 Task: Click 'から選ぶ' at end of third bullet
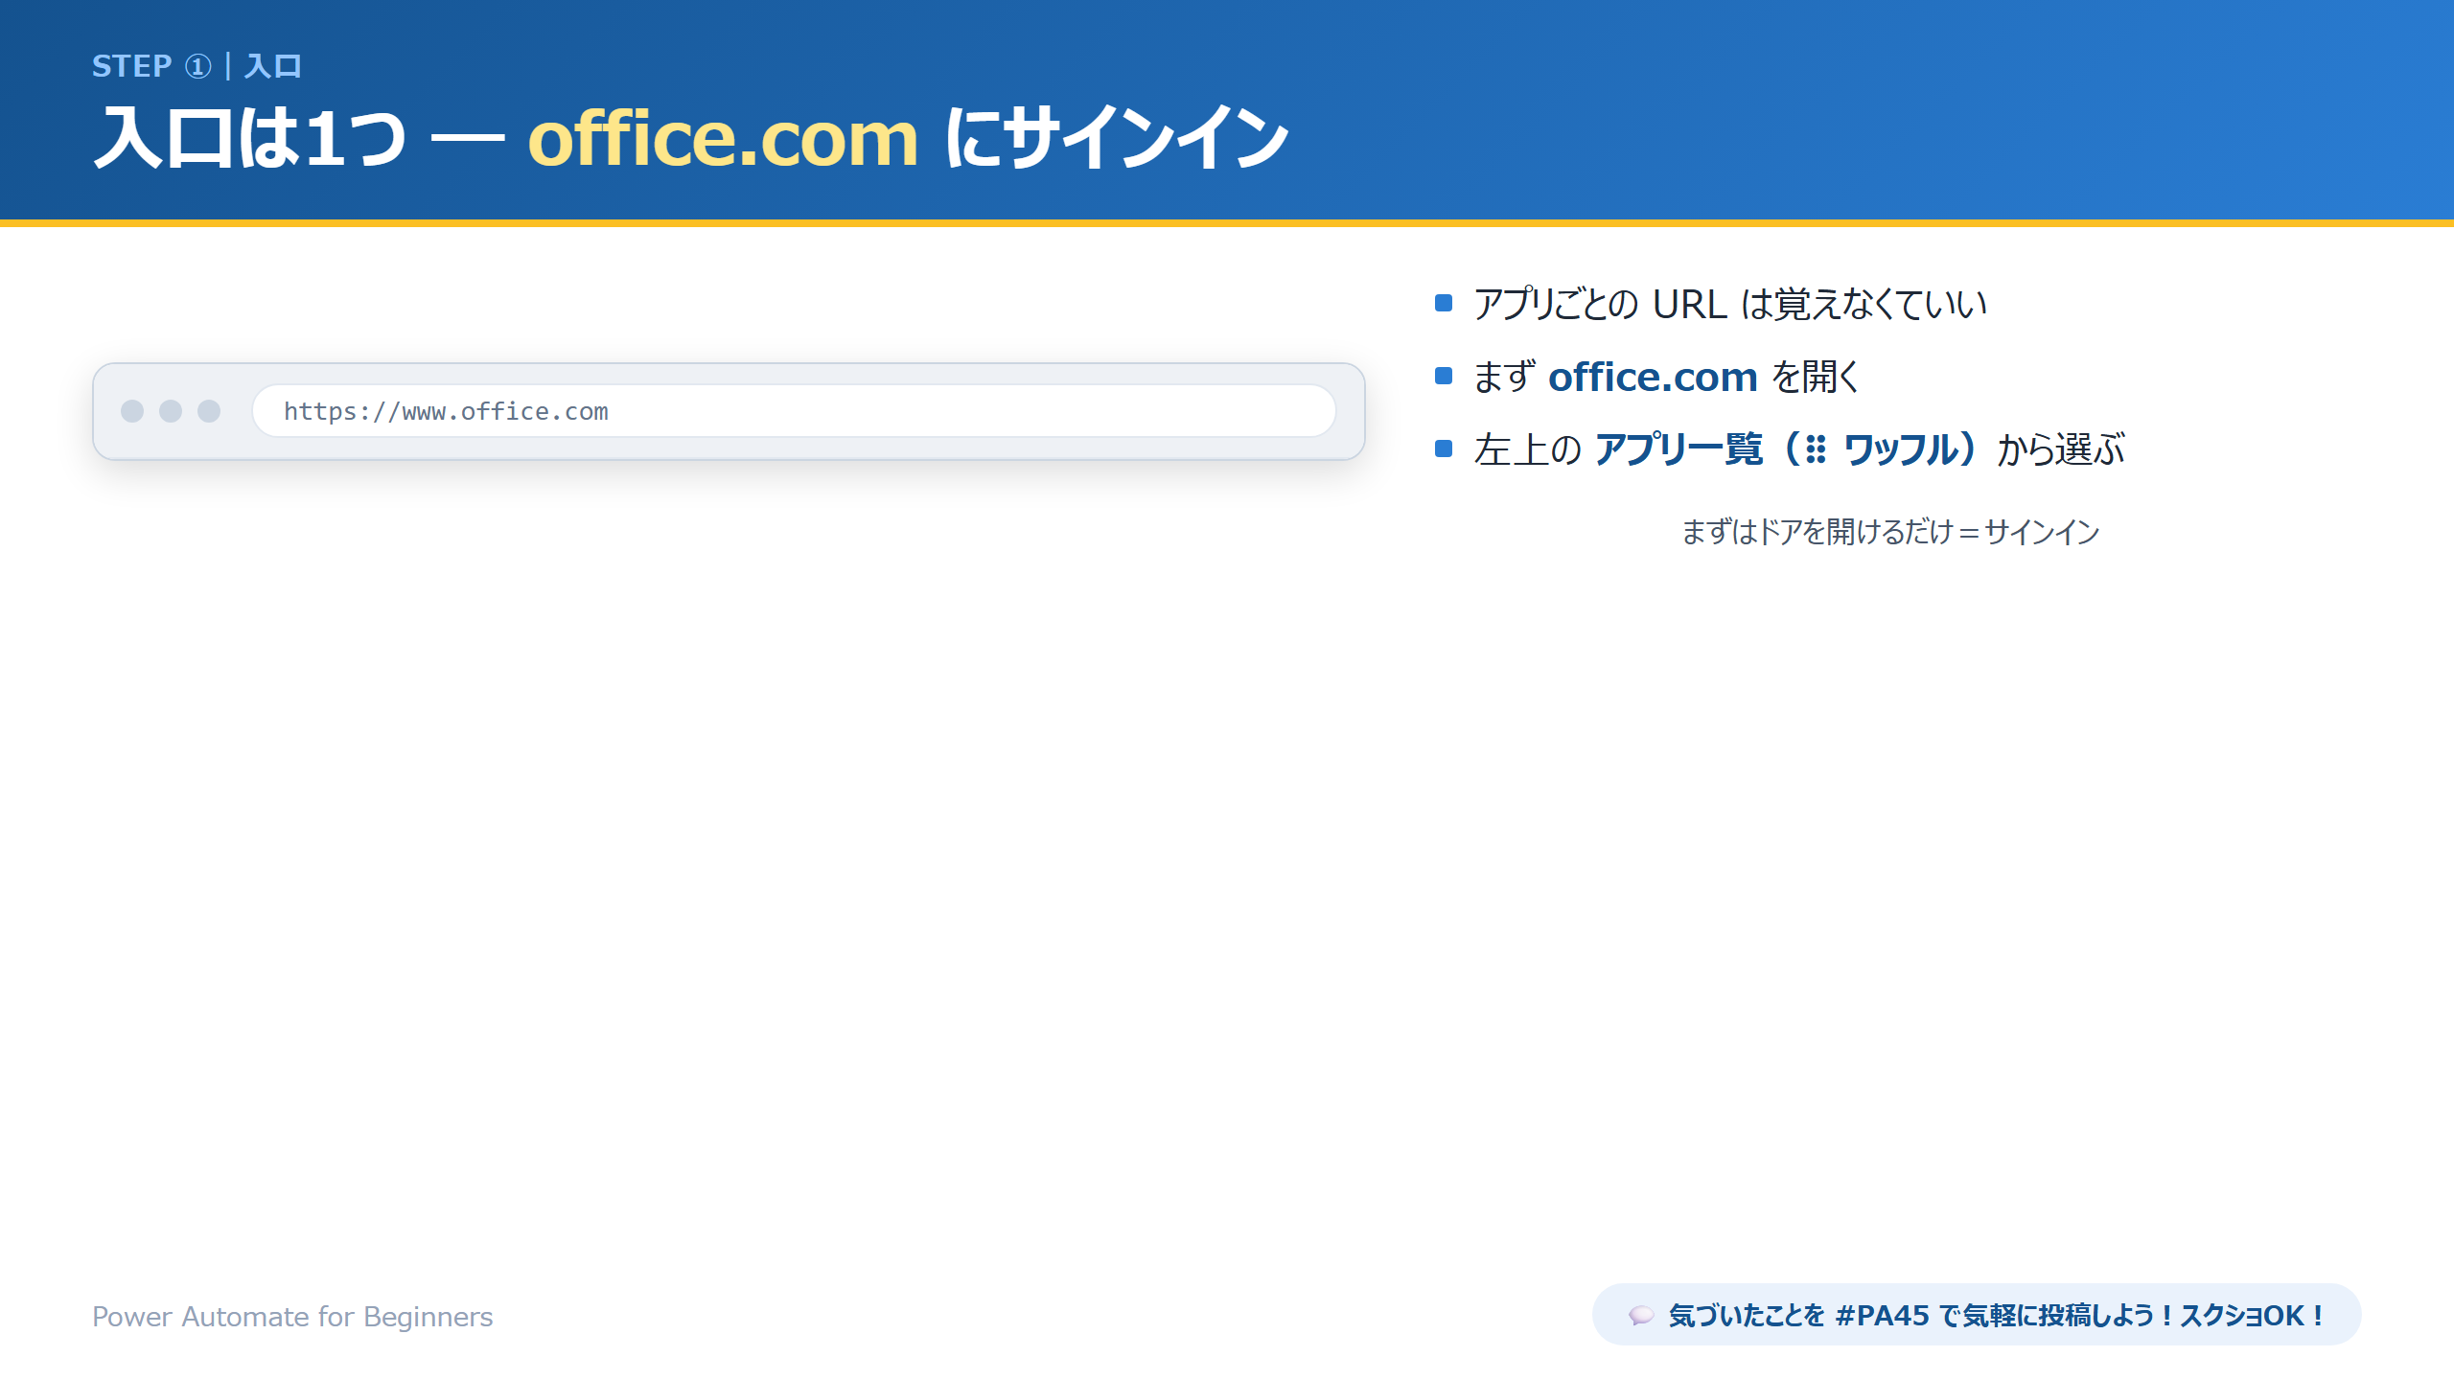(2061, 449)
